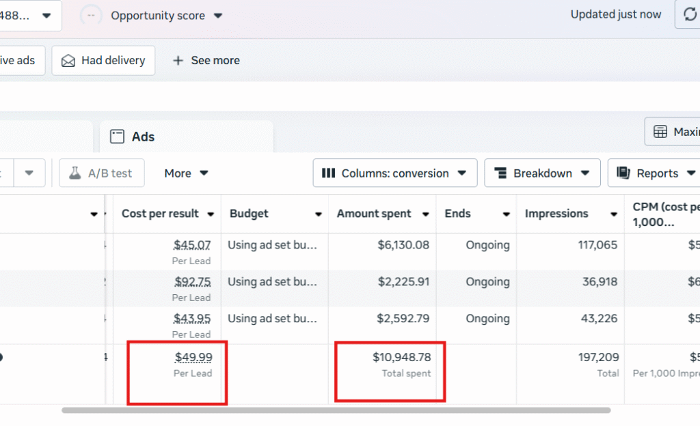The image size is (700, 426).
Task: Click the Breakdown list icon
Action: click(x=500, y=173)
